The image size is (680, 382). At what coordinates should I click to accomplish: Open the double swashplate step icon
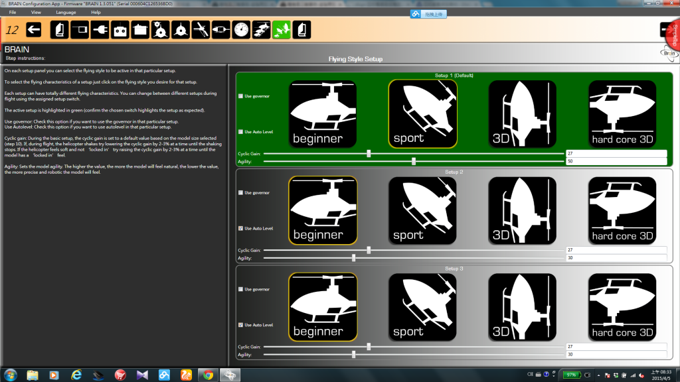[161, 30]
